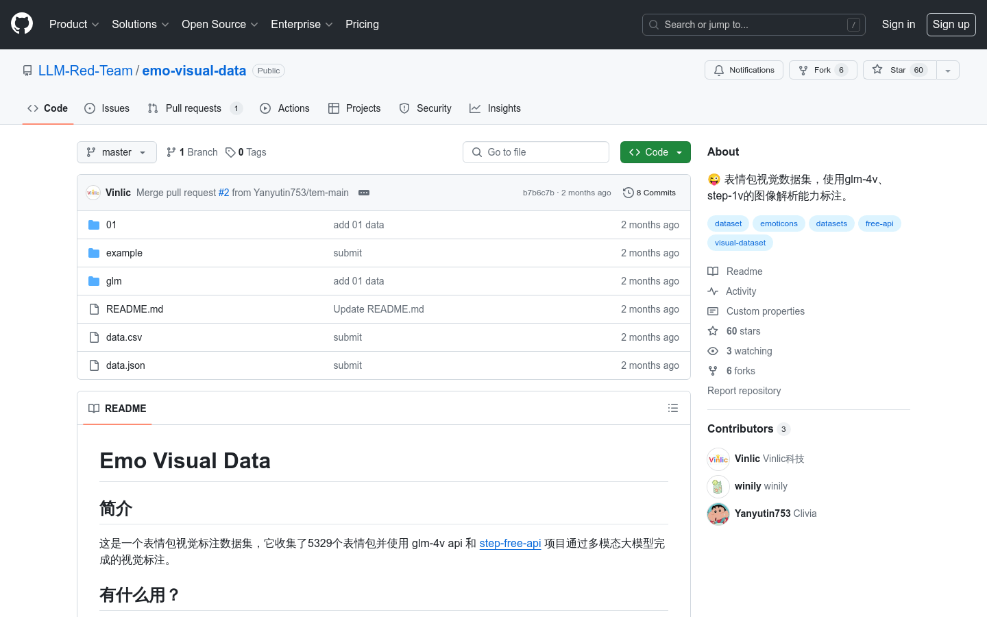Image resolution: width=987 pixels, height=617 pixels.
Task: Open the glm folder
Action: click(x=114, y=281)
